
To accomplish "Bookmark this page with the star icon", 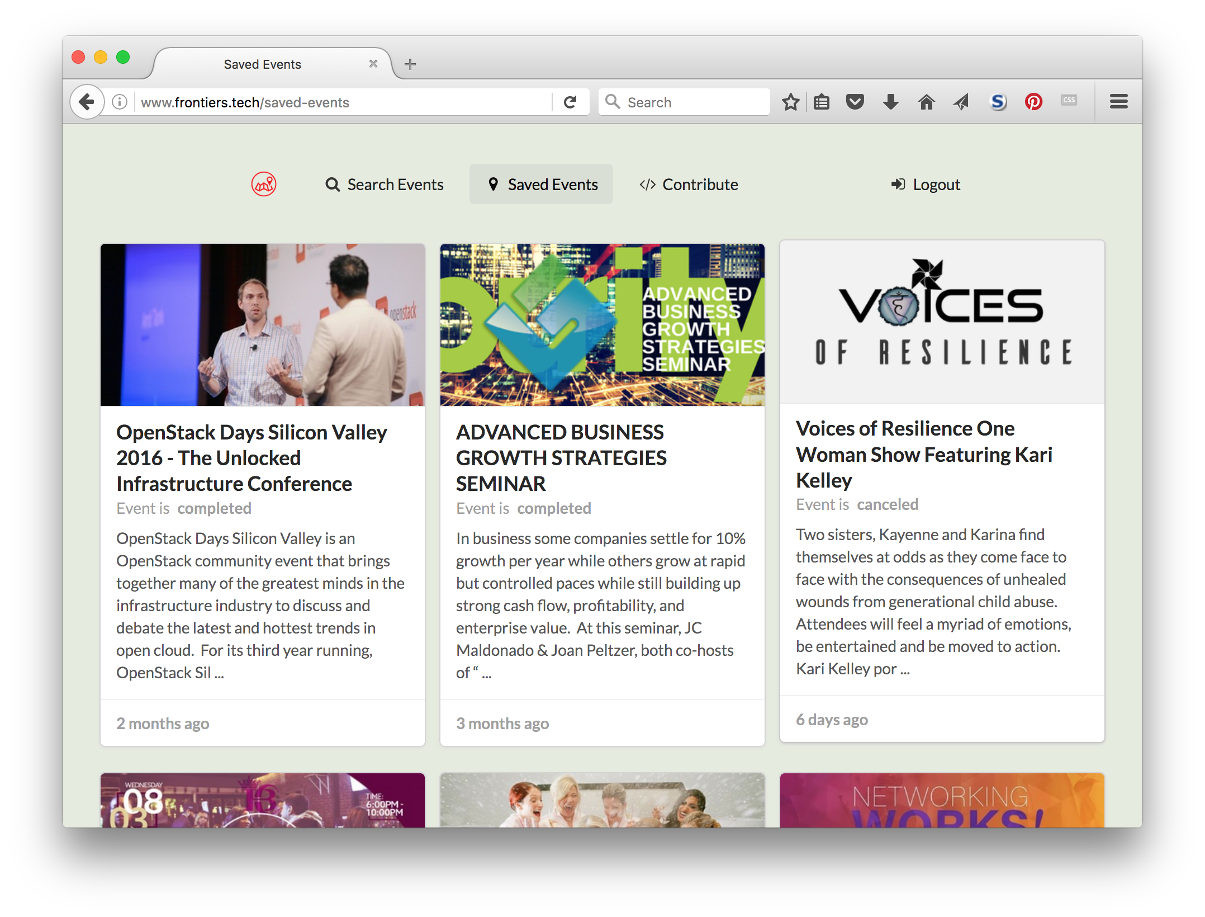I will pos(790,102).
